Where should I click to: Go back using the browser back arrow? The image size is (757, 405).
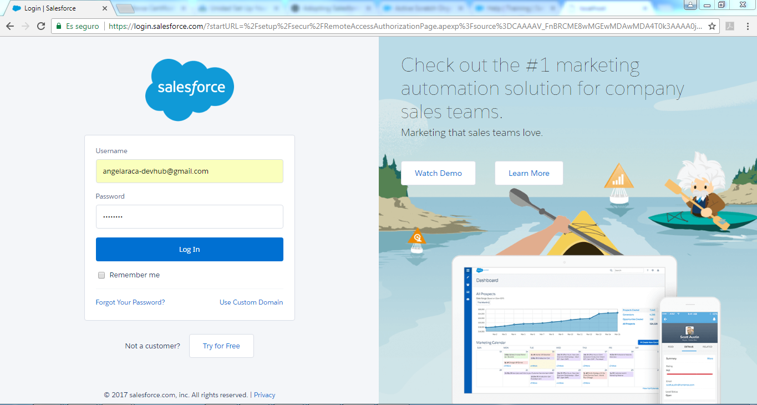pyautogui.click(x=10, y=26)
